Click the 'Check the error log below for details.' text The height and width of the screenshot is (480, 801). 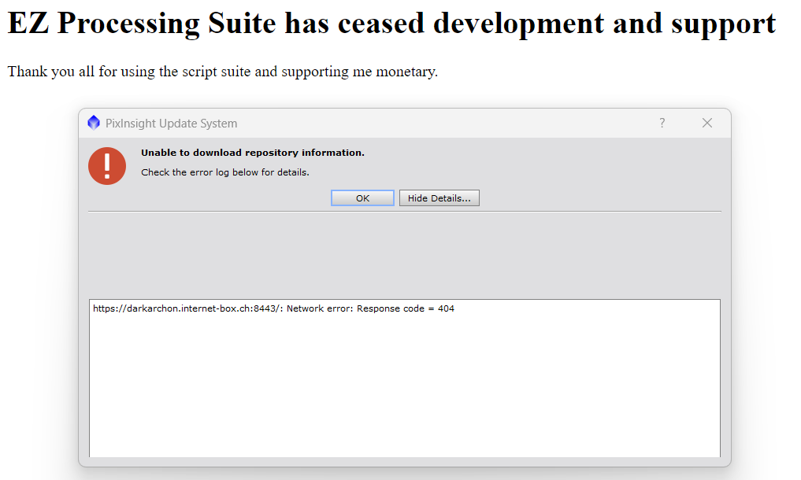[x=225, y=172]
